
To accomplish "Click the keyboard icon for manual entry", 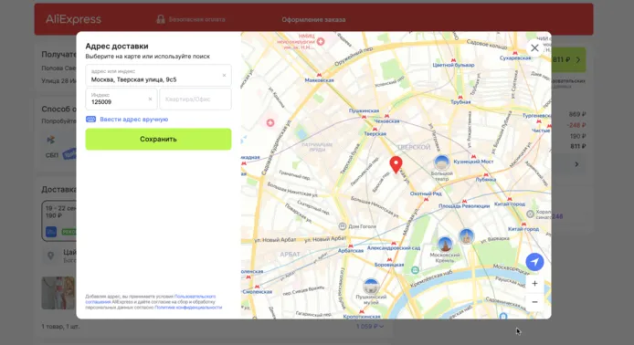I will 90,120.
